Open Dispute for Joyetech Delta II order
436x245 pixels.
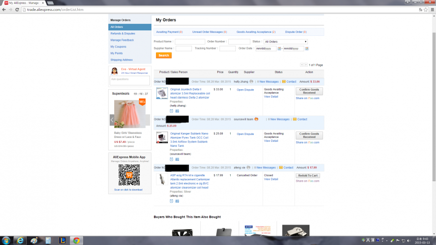coord(245,90)
